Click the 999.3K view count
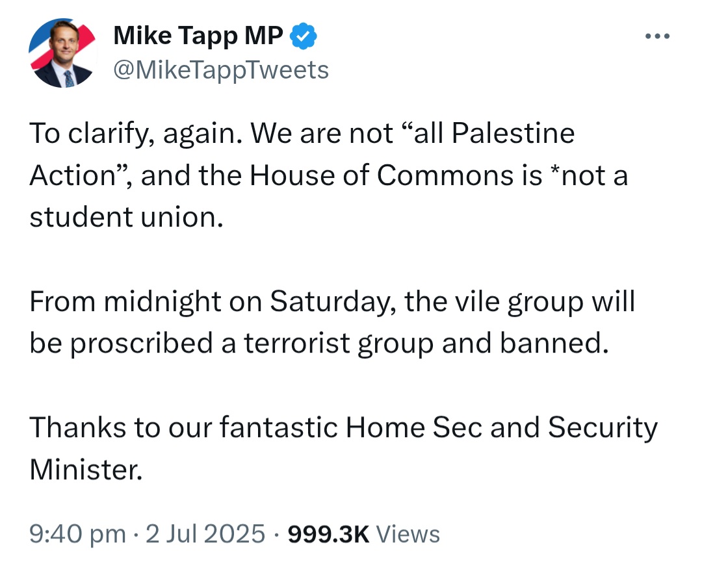Screen dimensions: 702x567 tap(328, 534)
